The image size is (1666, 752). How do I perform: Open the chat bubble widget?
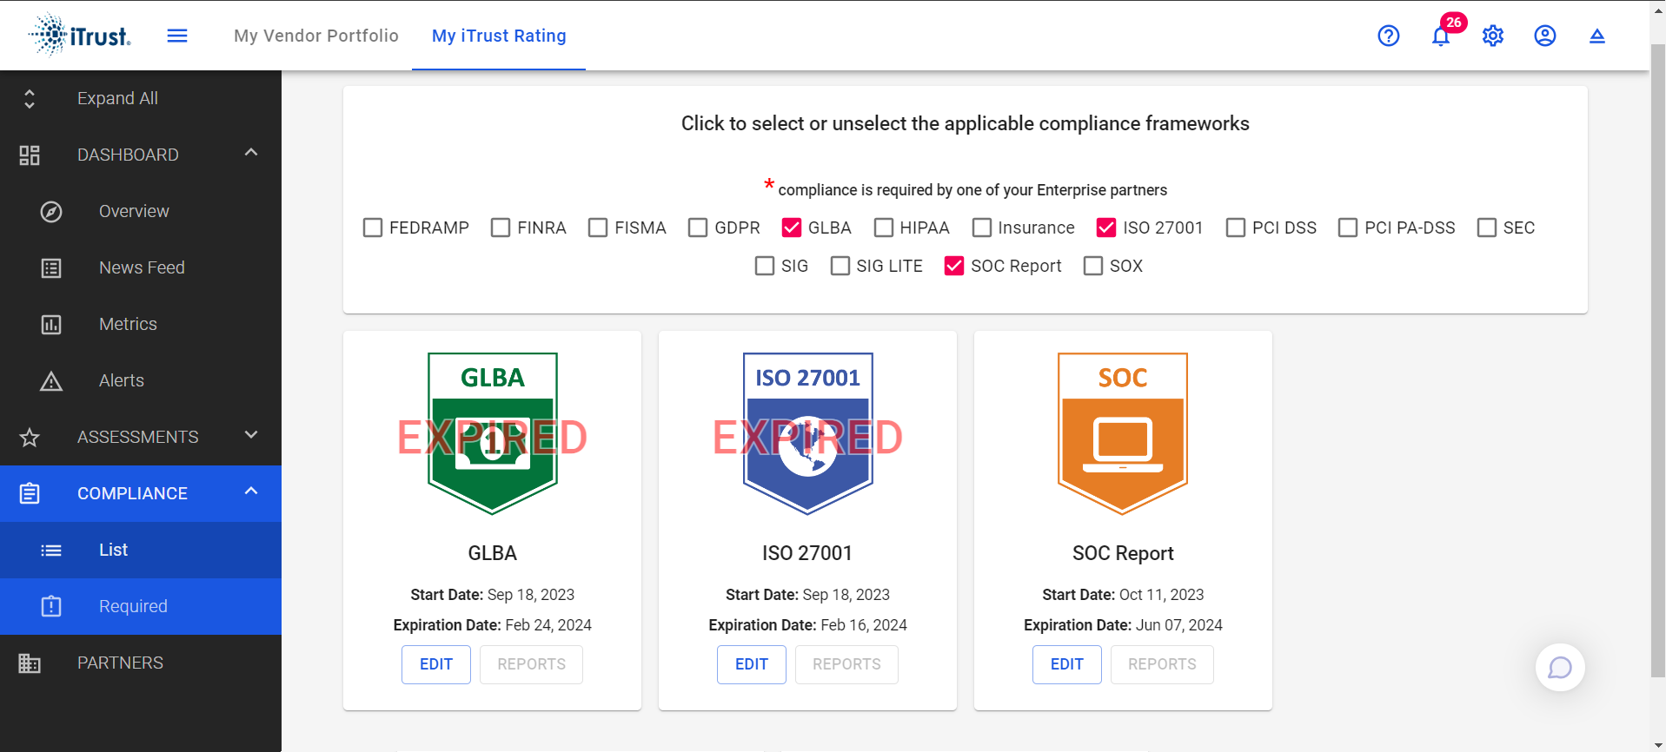click(x=1560, y=667)
